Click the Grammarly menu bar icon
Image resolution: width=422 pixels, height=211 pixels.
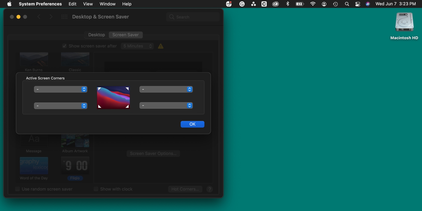[242, 4]
